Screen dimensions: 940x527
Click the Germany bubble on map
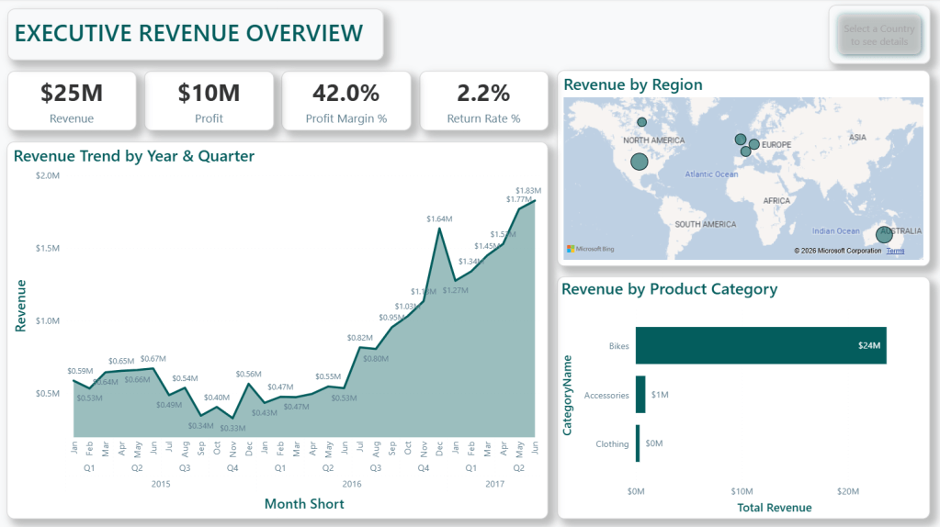(x=754, y=144)
